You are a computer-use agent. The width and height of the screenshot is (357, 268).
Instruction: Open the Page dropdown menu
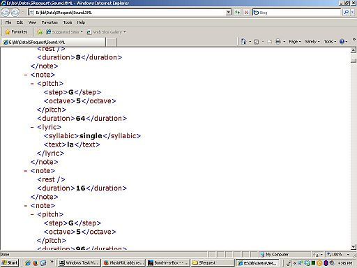[x=295, y=42]
